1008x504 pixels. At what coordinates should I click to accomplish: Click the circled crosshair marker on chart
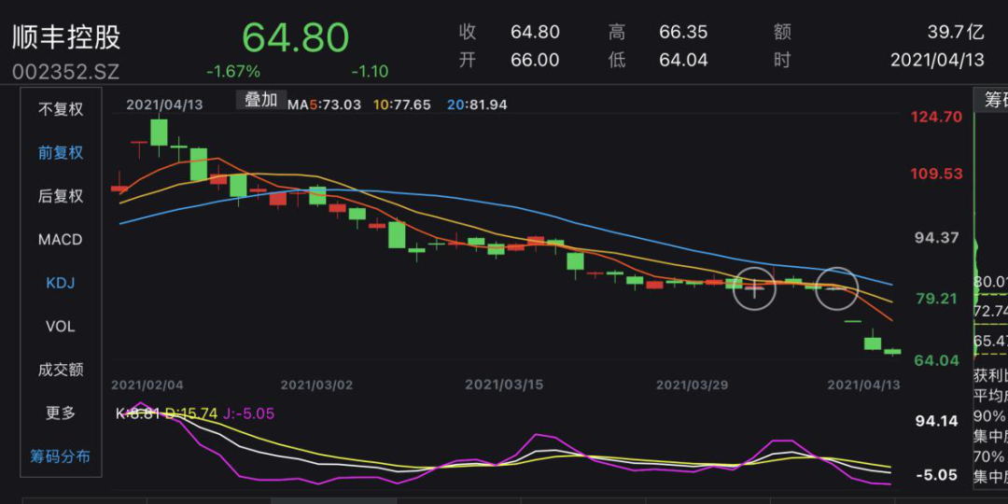[x=754, y=288]
